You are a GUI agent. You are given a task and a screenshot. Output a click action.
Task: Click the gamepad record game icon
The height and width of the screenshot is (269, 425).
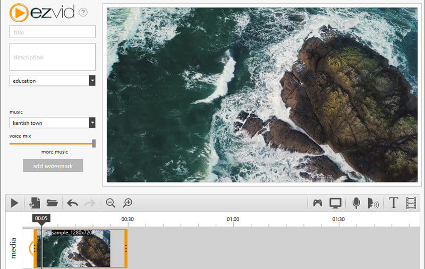click(x=318, y=203)
